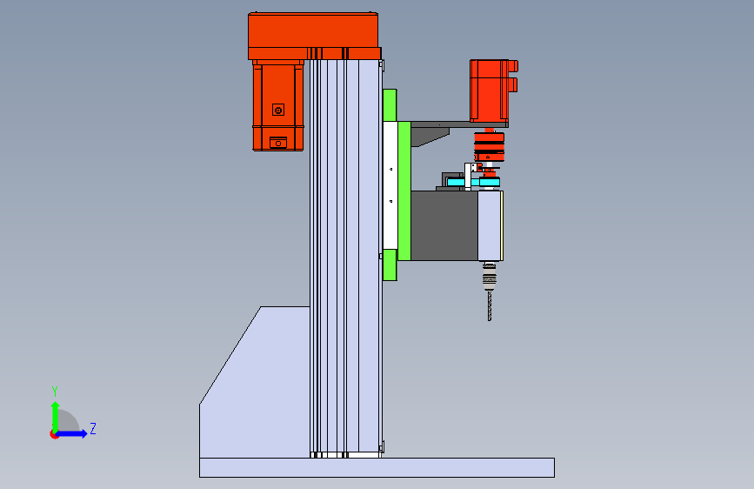Select the tall lavender vertical column
Image resolution: width=754 pixels, height=489 pixels.
coord(346,258)
